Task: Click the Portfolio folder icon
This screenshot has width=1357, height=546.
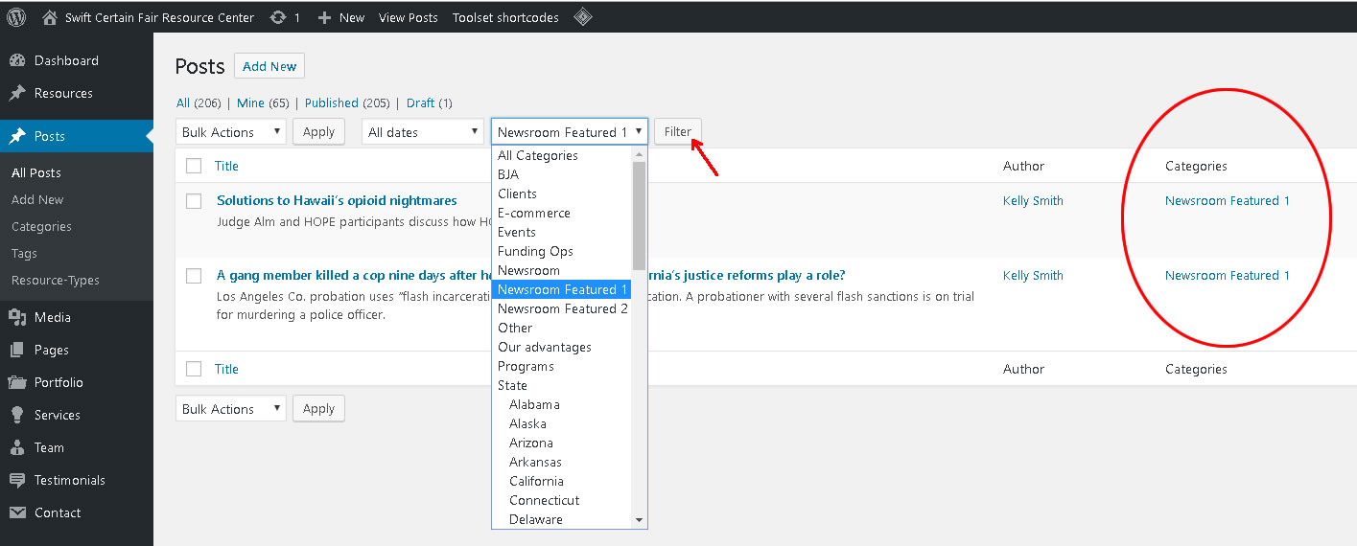Action: pyautogui.click(x=17, y=382)
